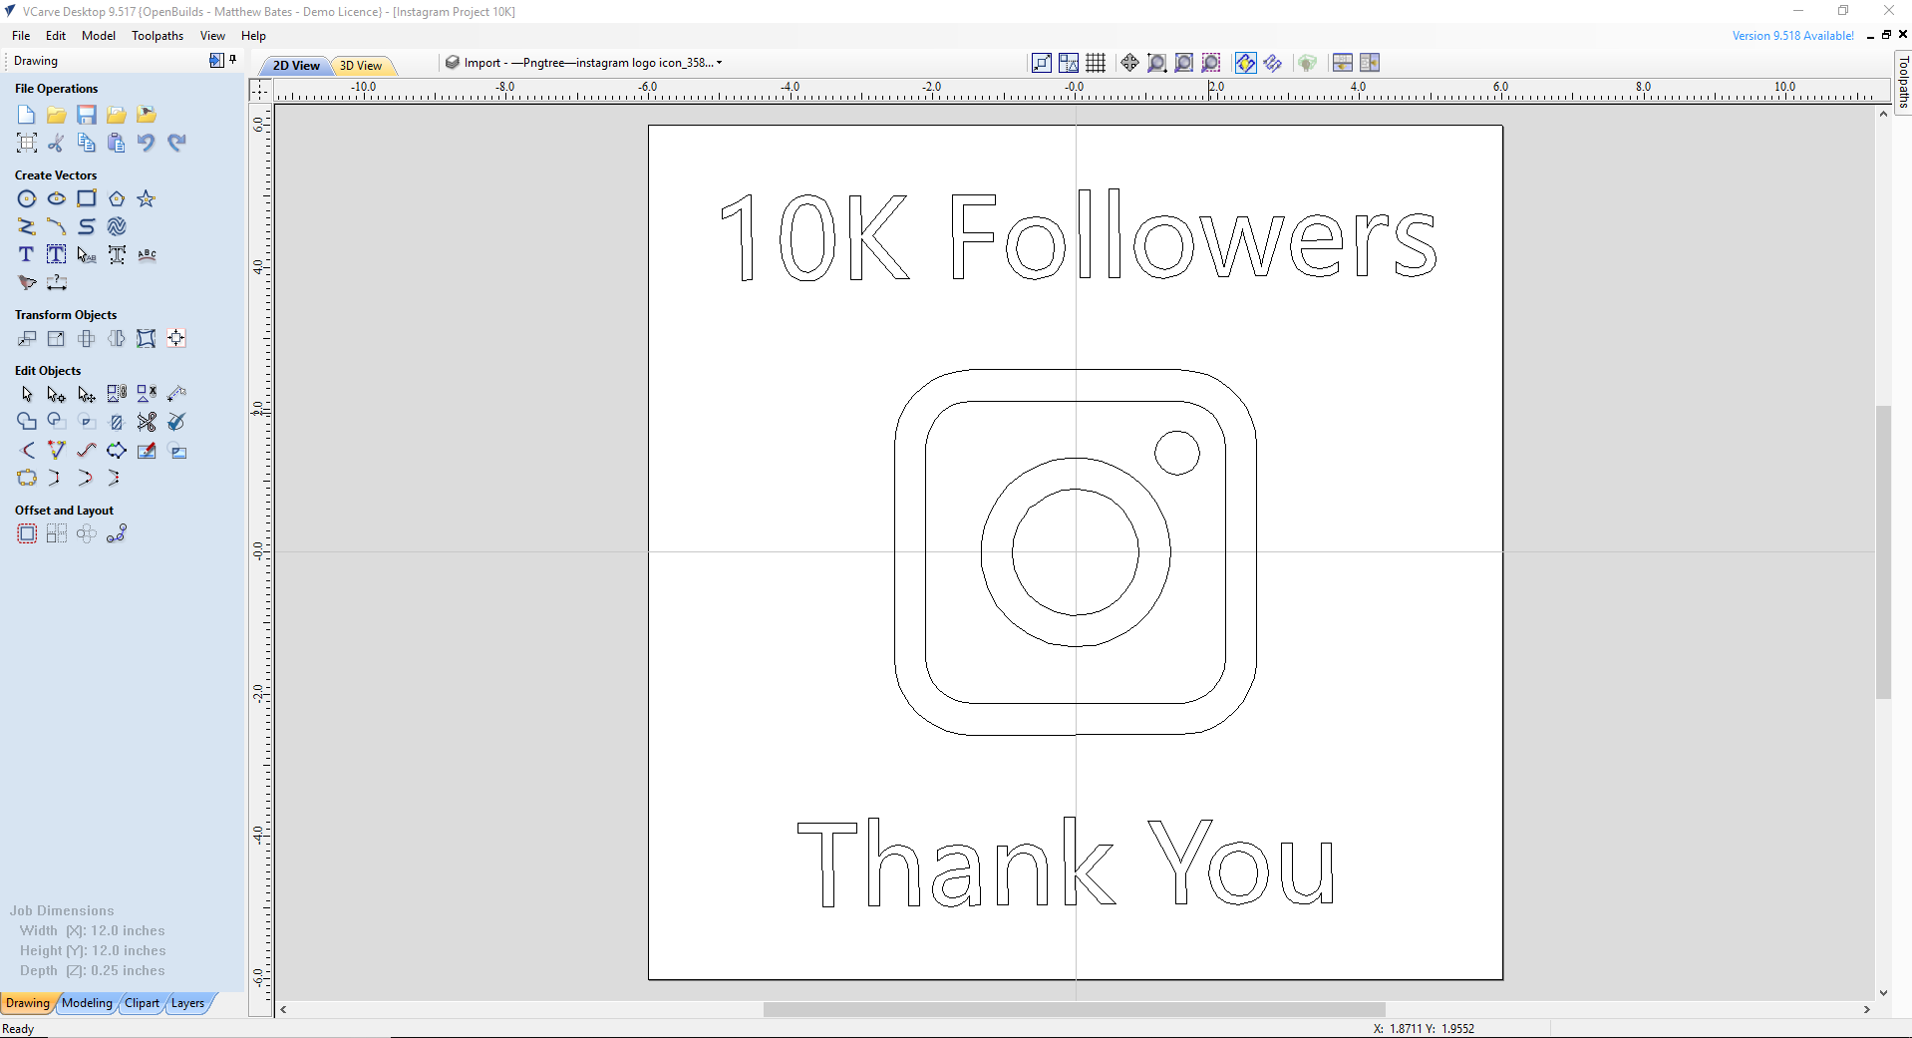Toggle the grid display in toolbar

coord(1096,63)
